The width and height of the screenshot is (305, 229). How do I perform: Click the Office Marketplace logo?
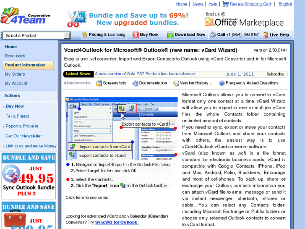(244, 19)
